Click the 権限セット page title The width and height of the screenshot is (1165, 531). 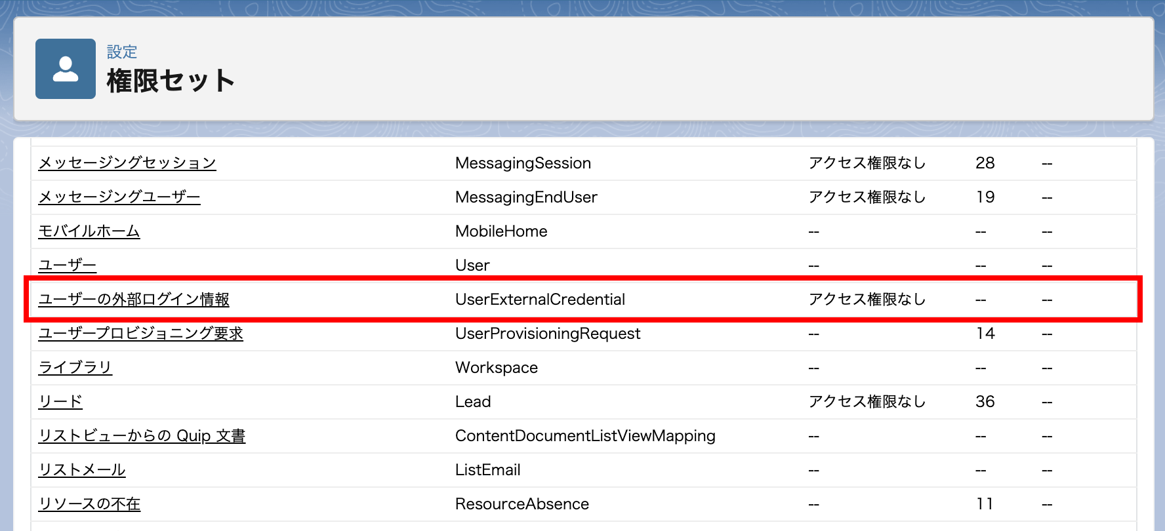coord(171,81)
